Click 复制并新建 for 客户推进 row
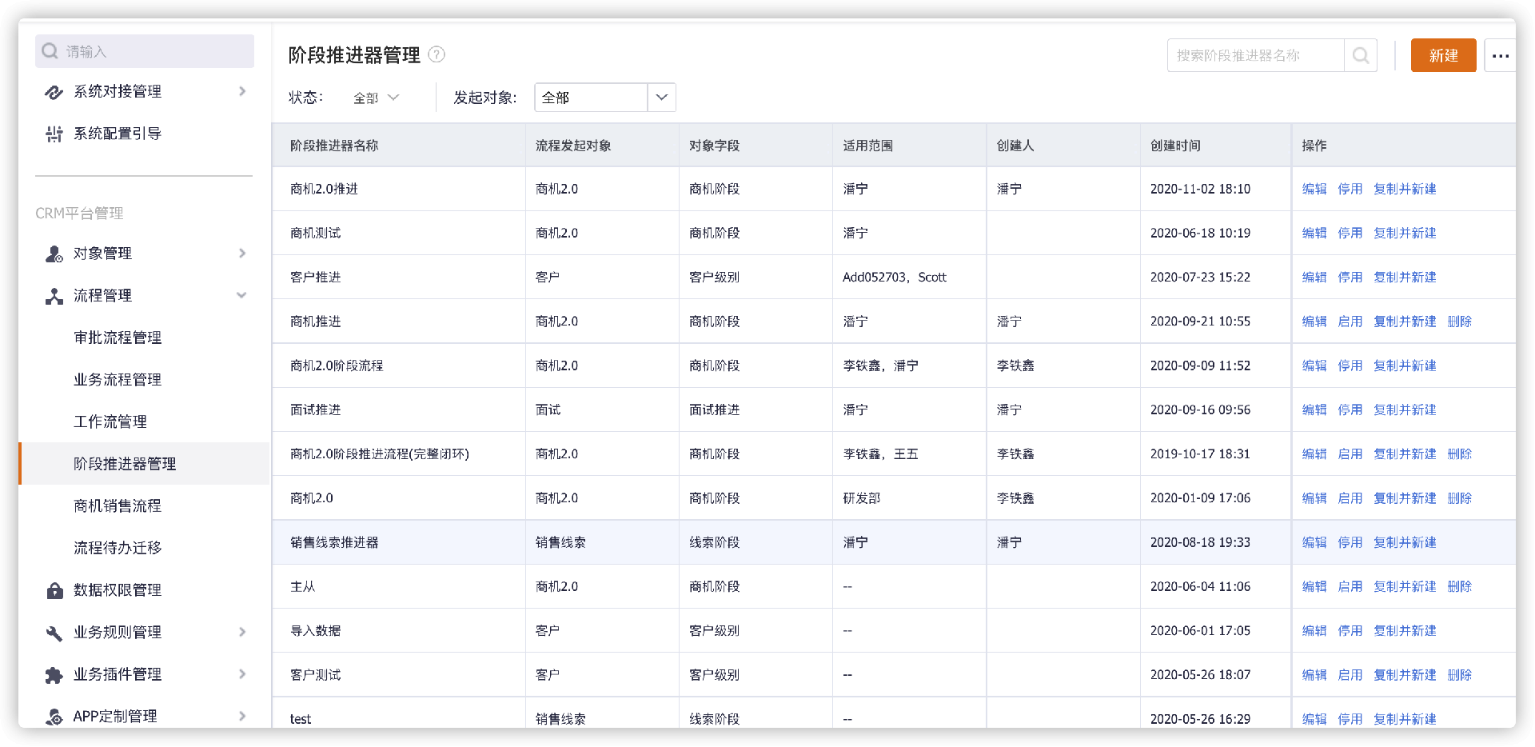Image resolution: width=1535 pixels, height=747 pixels. [1405, 277]
